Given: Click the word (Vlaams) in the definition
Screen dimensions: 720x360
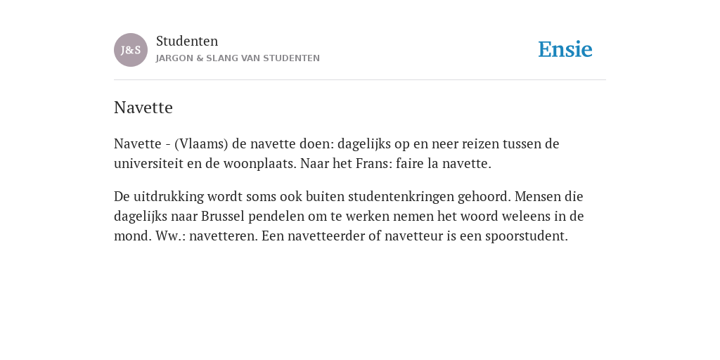Looking at the screenshot, I should 201,143.
